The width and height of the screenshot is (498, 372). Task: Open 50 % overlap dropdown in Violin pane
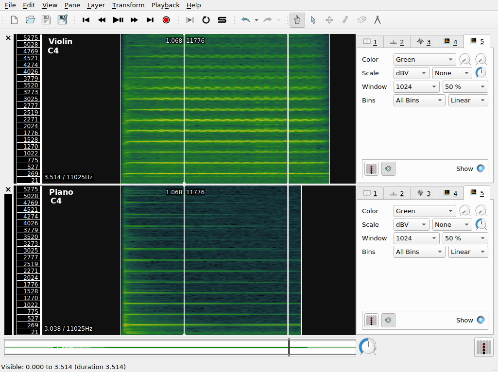coord(465,86)
